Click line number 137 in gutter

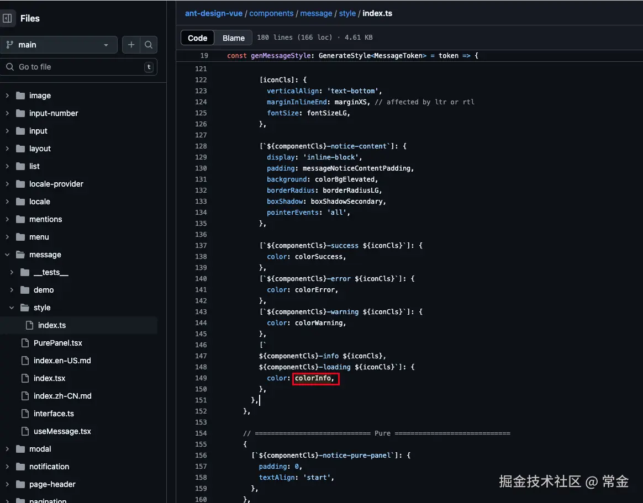tap(201, 246)
